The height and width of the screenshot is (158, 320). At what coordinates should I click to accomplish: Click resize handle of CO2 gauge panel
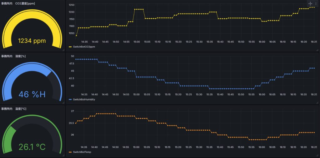tap(63, 50)
